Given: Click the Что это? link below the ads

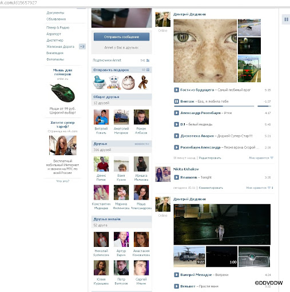Looking at the screenshot, I should point(62,181).
